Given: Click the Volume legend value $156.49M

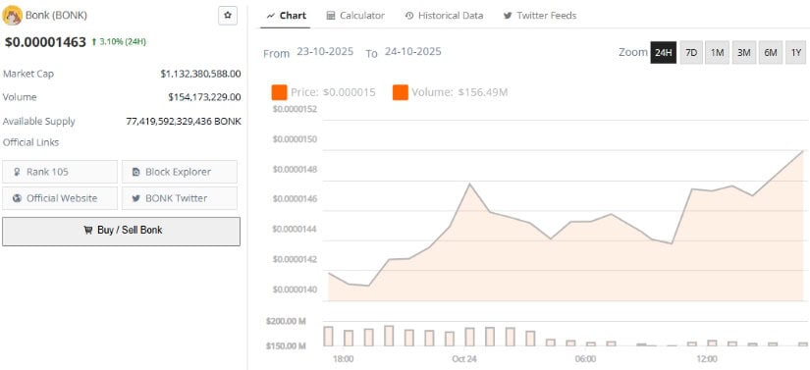Looking at the screenshot, I should click(x=483, y=92).
